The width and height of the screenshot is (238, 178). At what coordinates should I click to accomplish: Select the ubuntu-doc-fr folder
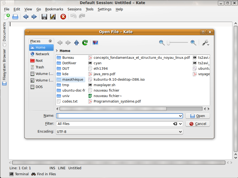pos(71,91)
